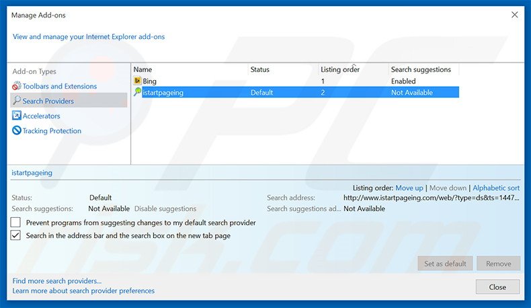Enable Prevent programs from suggesting changes checkbox
This screenshot has height=308, width=531.
click(x=15, y=223)
